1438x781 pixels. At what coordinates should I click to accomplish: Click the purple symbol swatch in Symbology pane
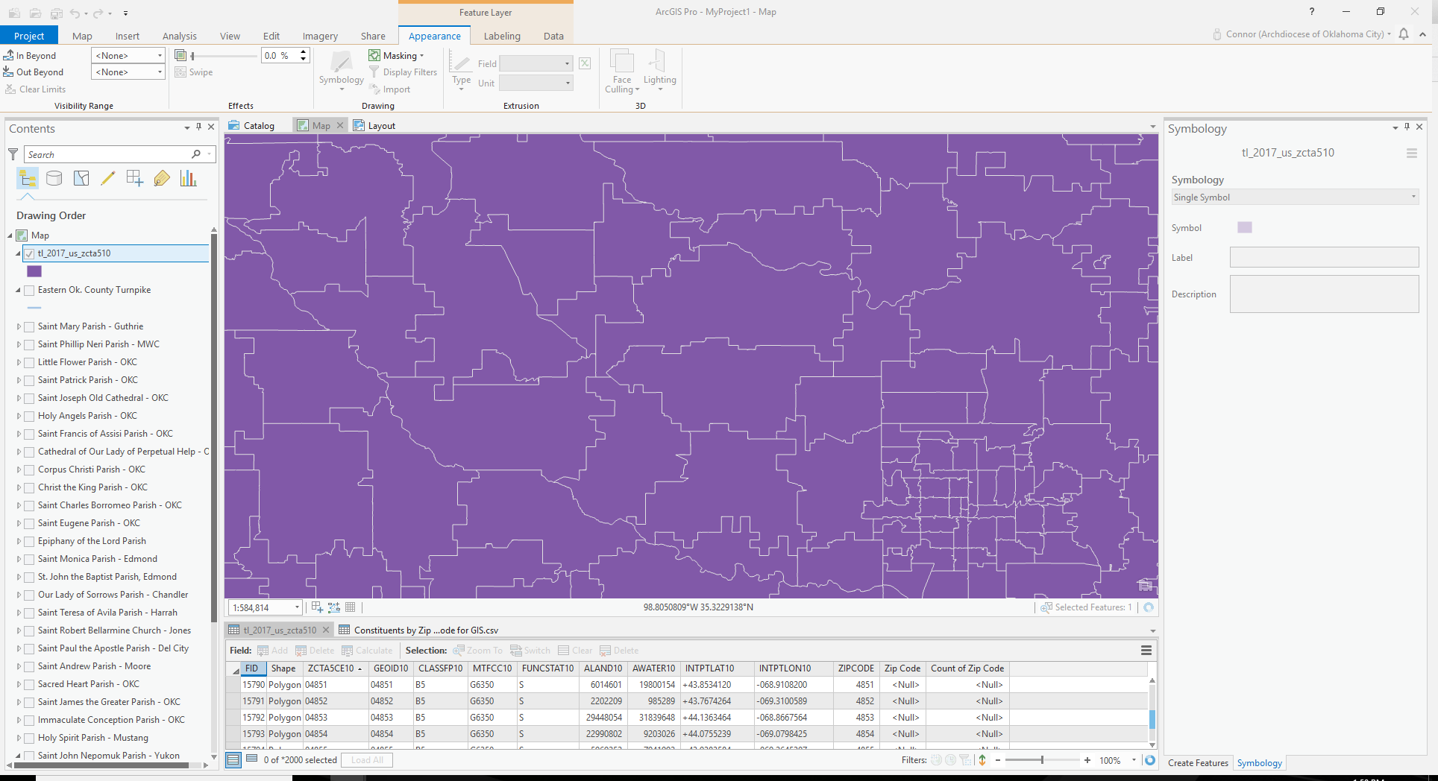pos(1243,227)
